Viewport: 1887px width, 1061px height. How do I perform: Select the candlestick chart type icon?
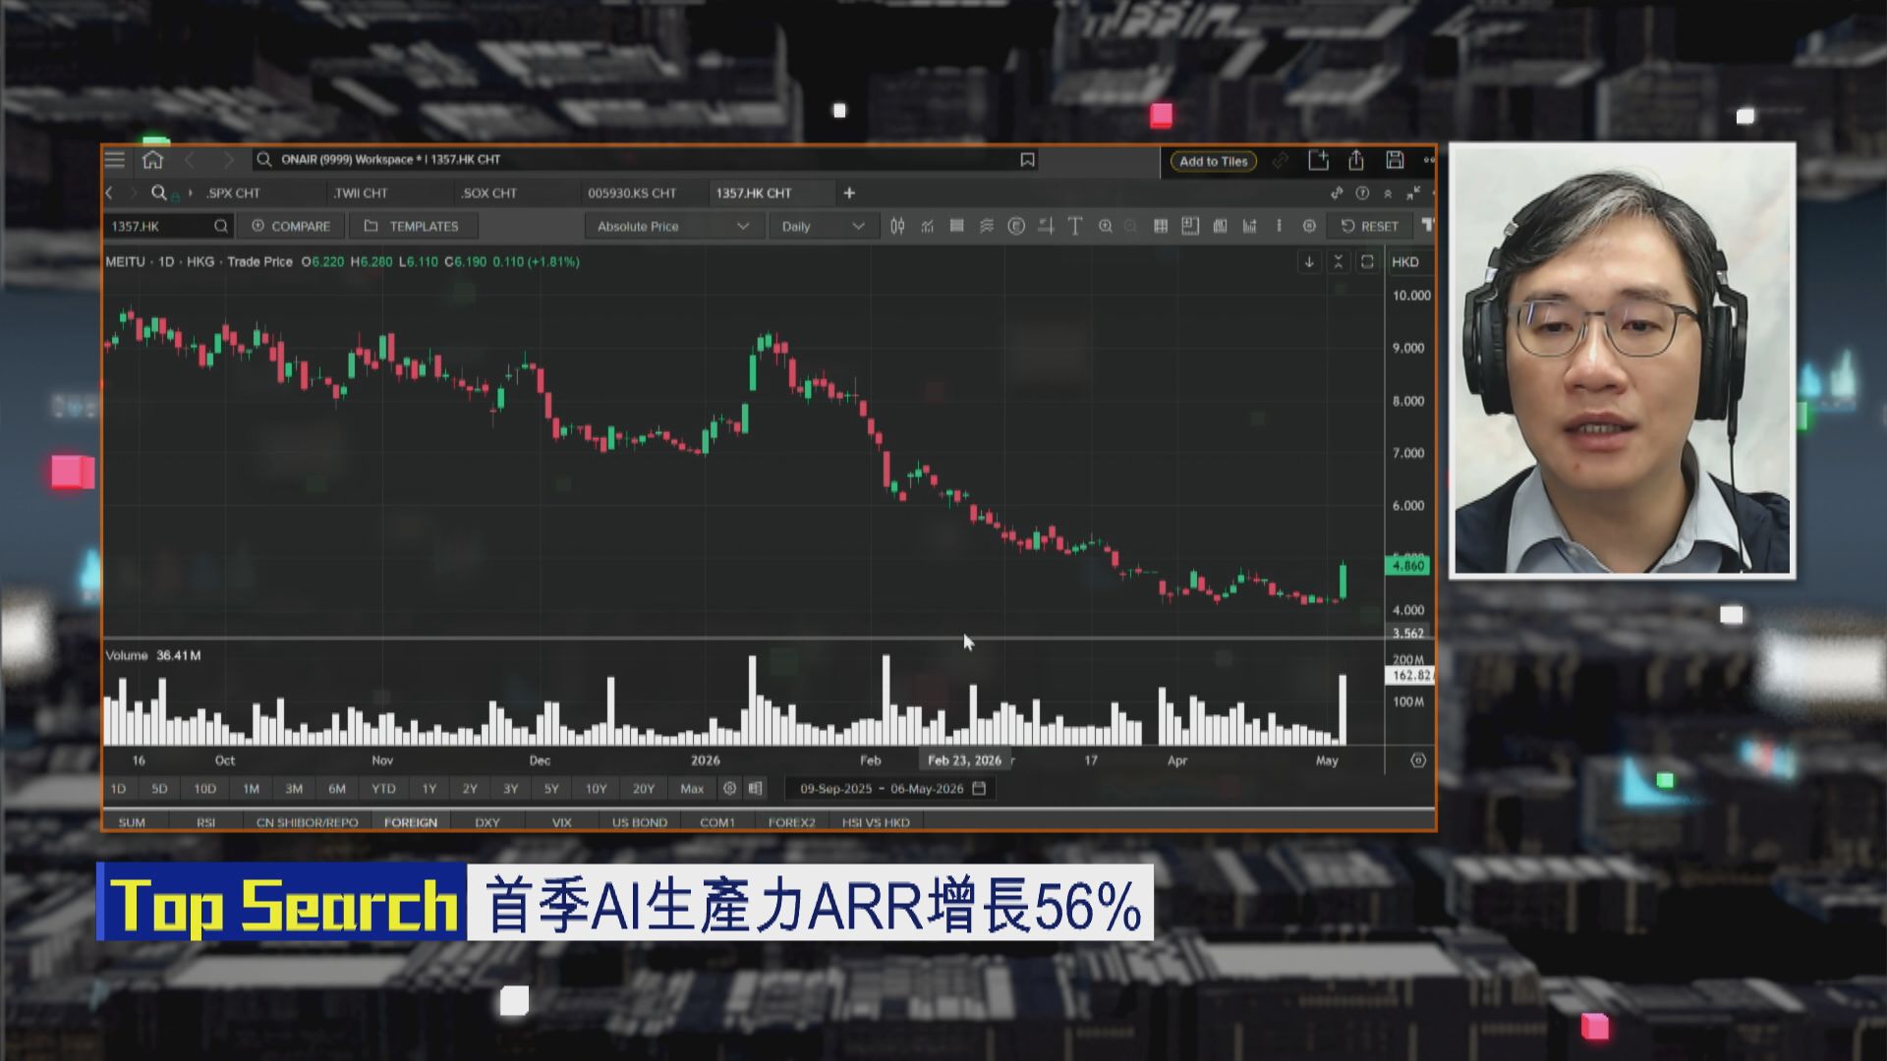tap(897, 226)
